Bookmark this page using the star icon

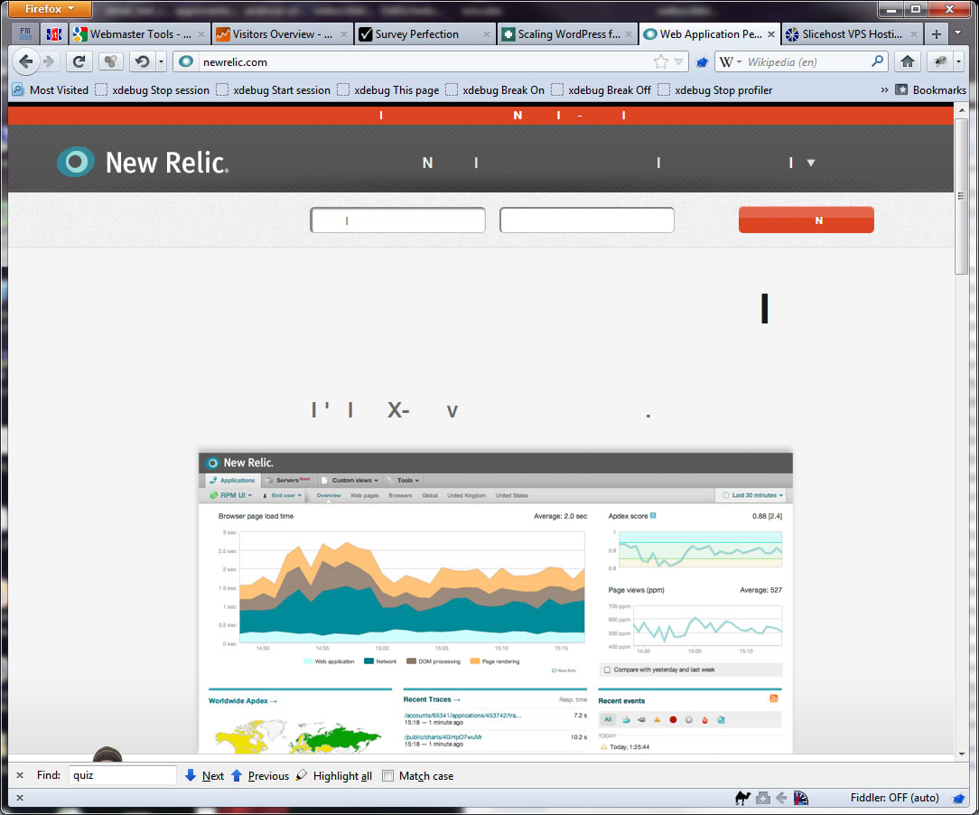pos(661,61)
